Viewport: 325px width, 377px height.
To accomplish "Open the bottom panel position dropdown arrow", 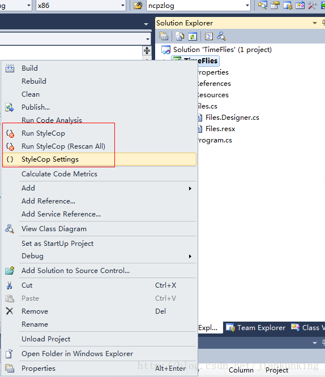I will tap(315, 343).
